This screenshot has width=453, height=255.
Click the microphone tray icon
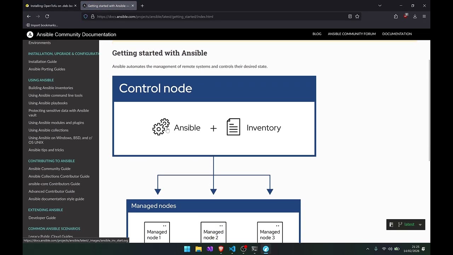click(376, 249)
